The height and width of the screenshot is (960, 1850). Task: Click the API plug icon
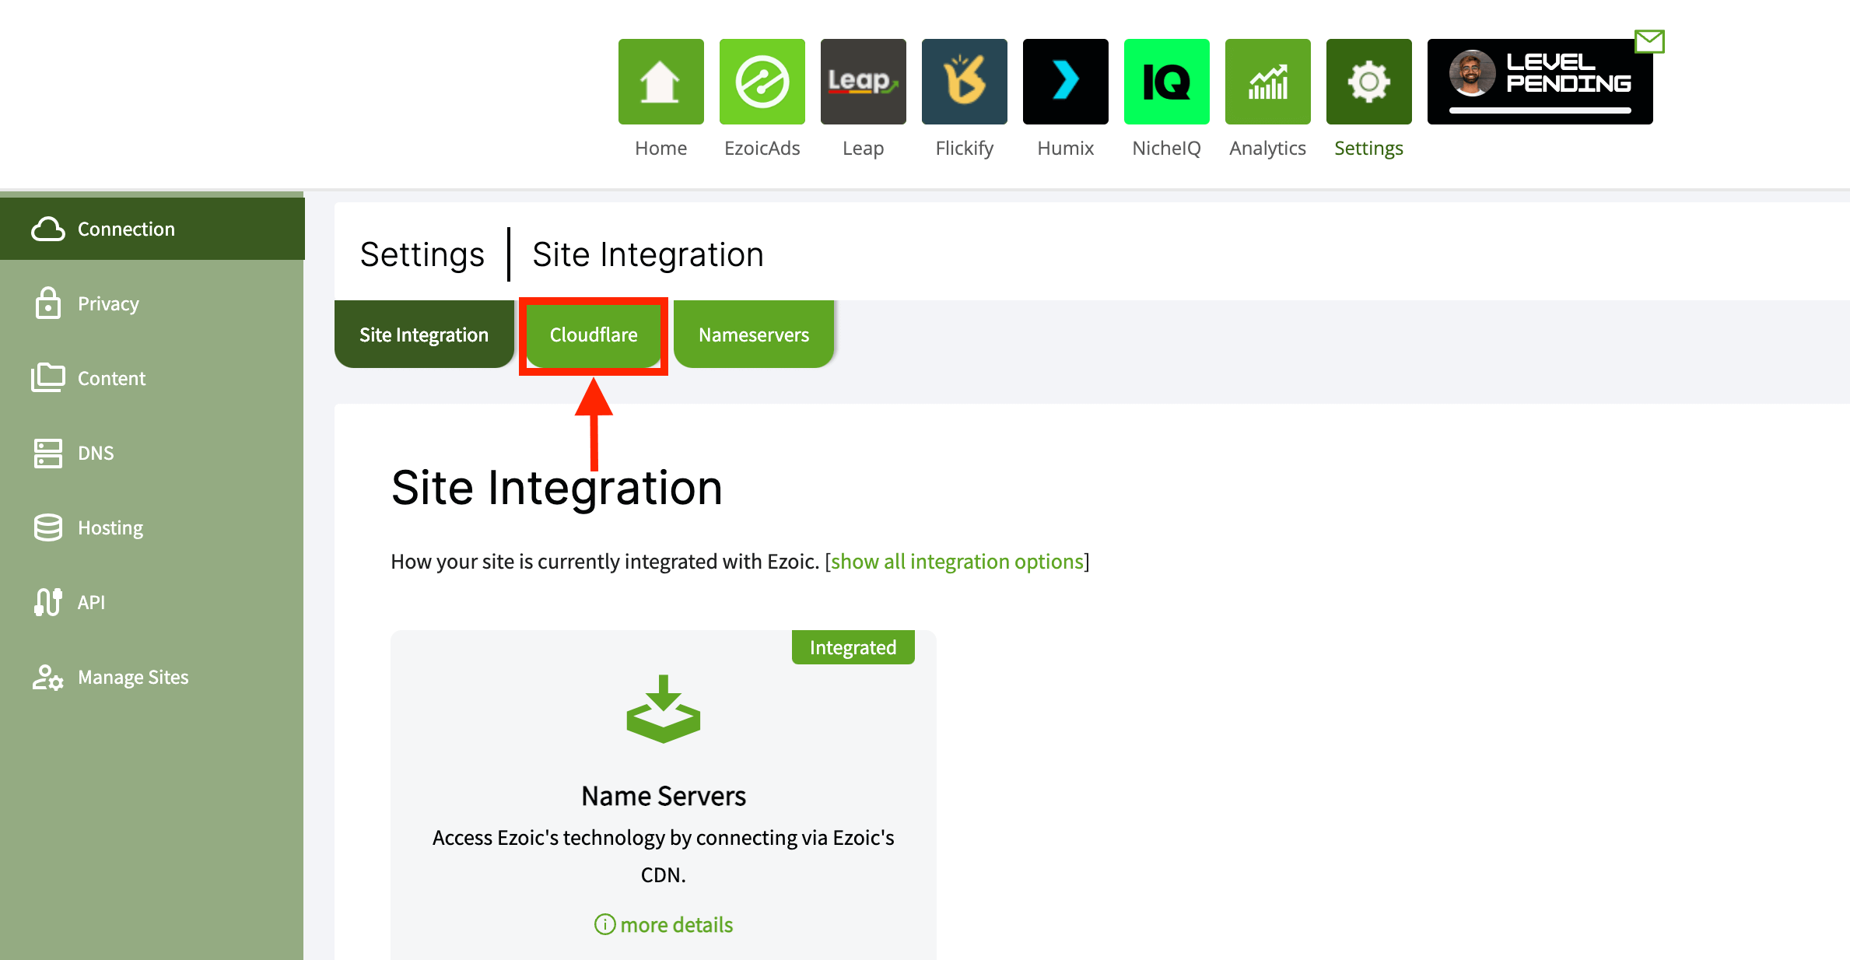(x=48, y=602)
